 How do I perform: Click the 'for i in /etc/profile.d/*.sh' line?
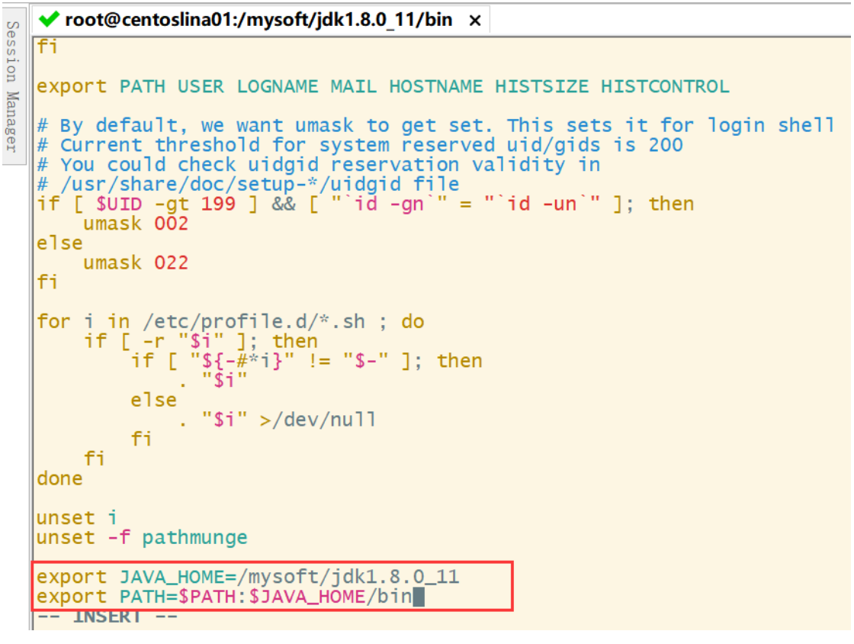coord(230,322)
